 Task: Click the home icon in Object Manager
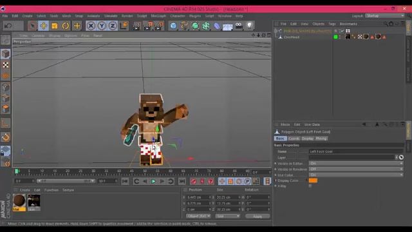coord(391,24)
